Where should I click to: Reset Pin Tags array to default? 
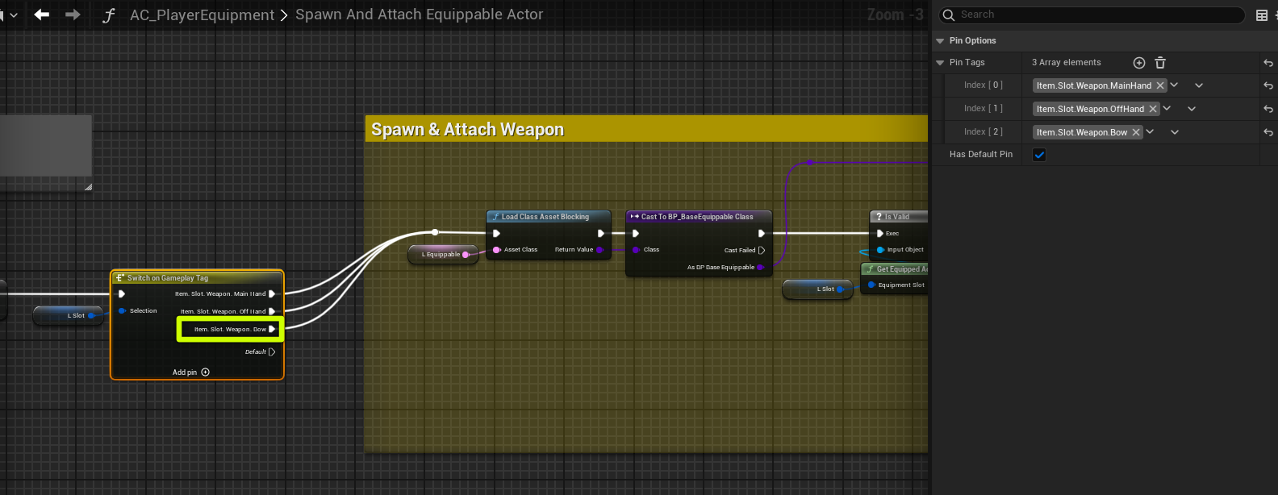pyautogui.click(x=1268, y=63)
